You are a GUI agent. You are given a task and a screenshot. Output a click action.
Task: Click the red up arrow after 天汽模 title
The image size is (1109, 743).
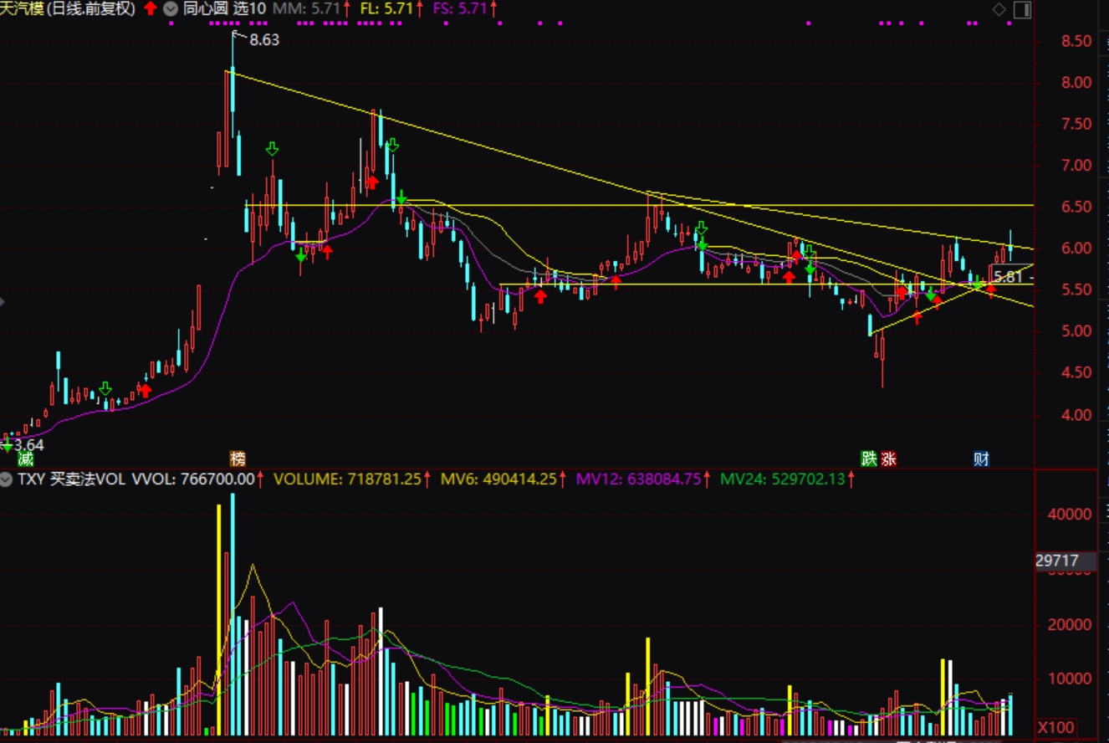(x=150, y=9)
